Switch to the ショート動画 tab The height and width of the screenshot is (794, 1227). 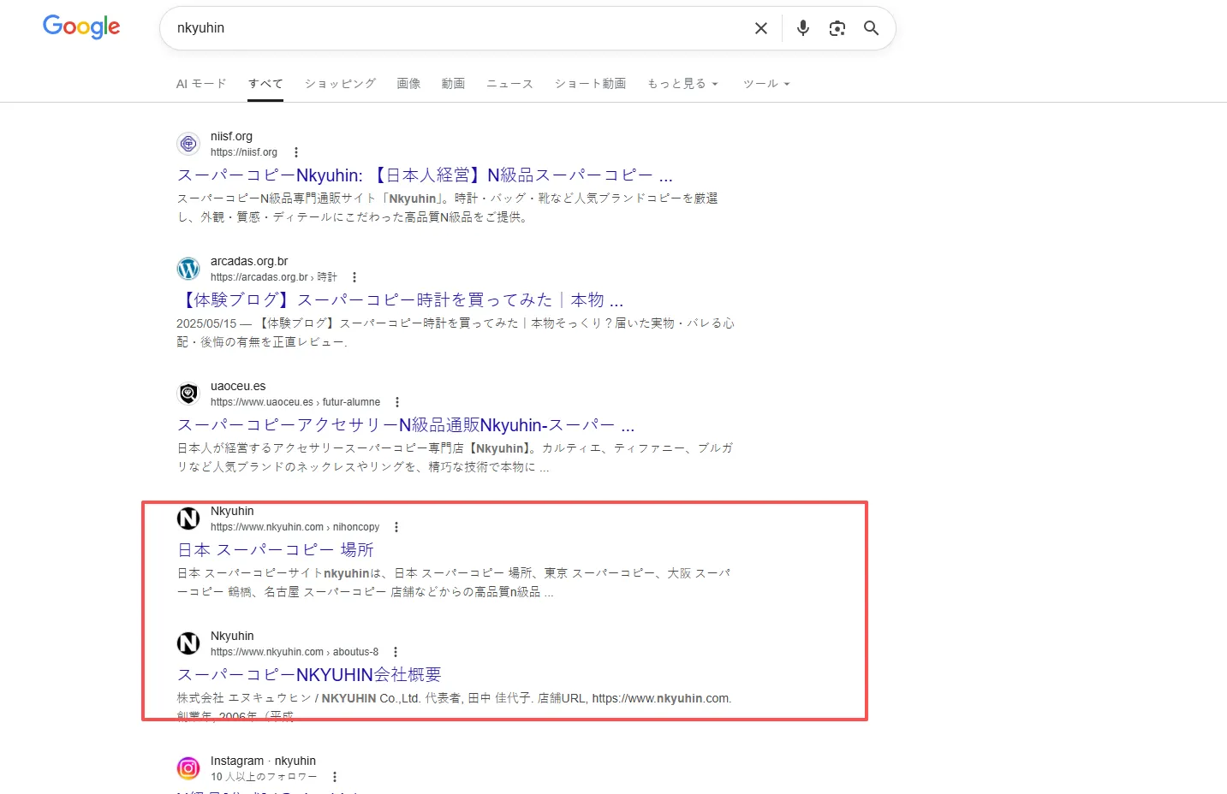(x=590, y=84)
